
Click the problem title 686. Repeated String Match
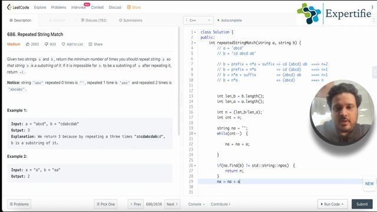pos(35,34)
